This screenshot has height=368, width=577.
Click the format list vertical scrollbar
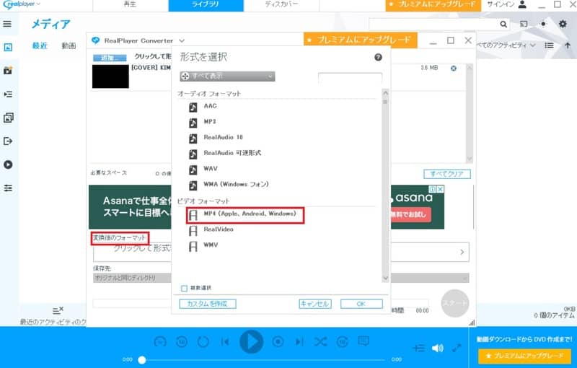[385, 185]
